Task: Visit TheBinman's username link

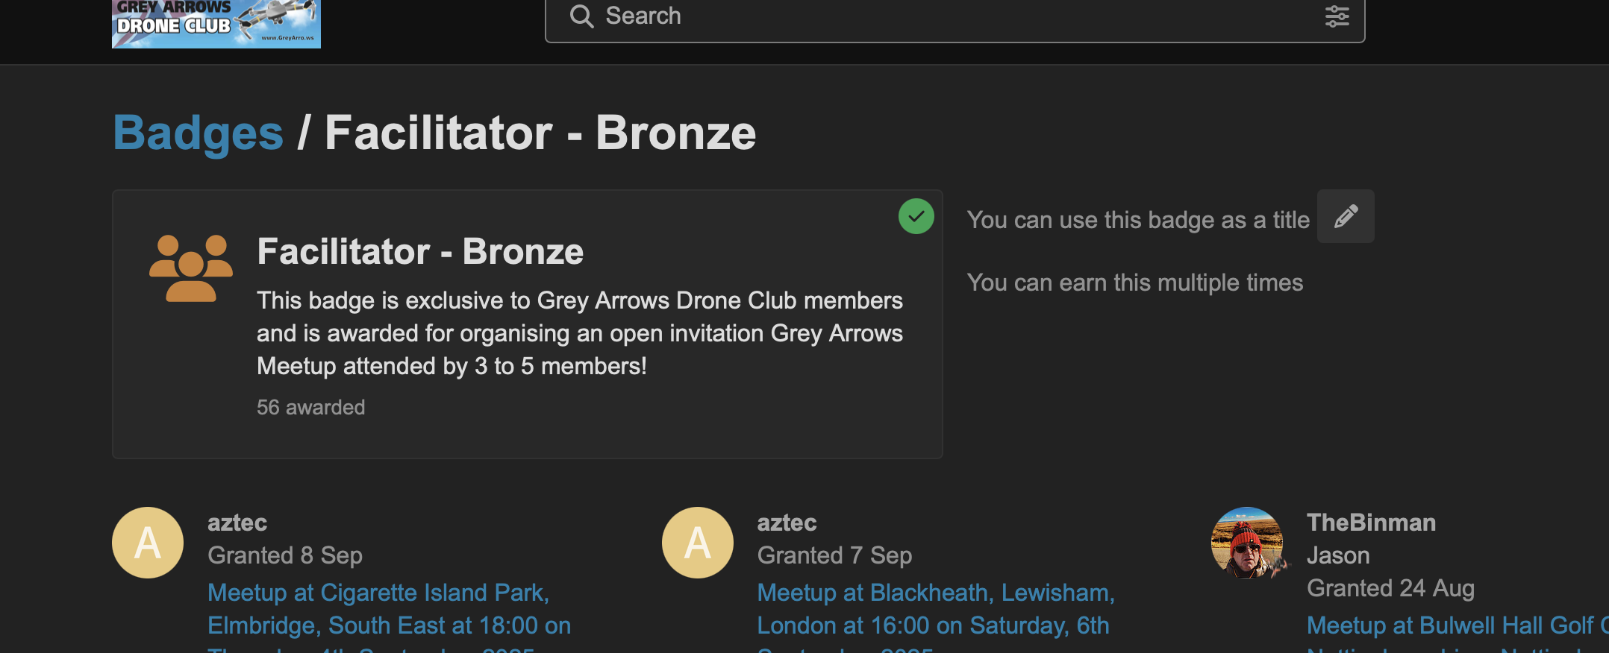Action: (x=1371, y=523)
